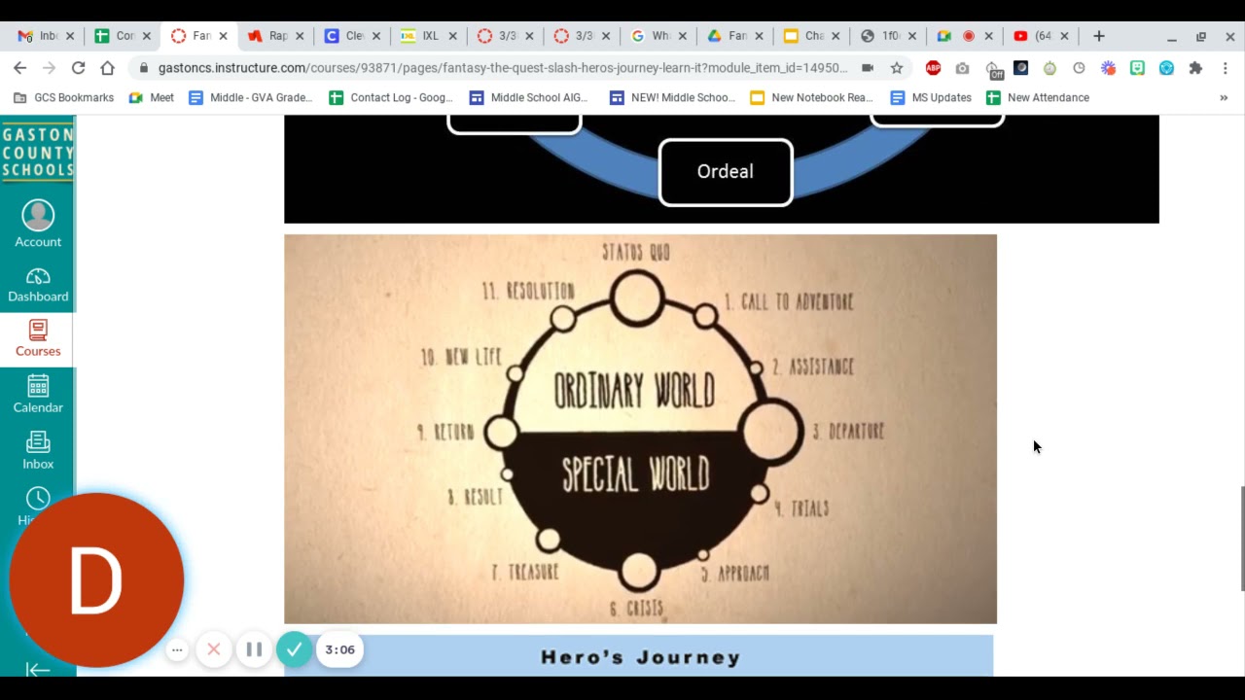Open Middle School AIG bookmark
The width and height of the screenshot is (1245, 700).
point(528,97)
